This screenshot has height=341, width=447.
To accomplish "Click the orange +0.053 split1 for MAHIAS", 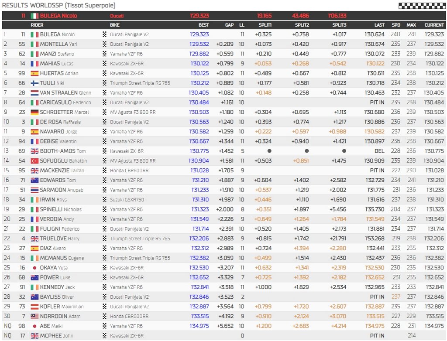I will point(263,64).
